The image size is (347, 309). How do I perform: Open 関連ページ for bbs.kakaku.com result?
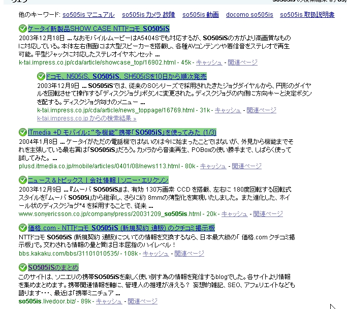pos(189,254)
